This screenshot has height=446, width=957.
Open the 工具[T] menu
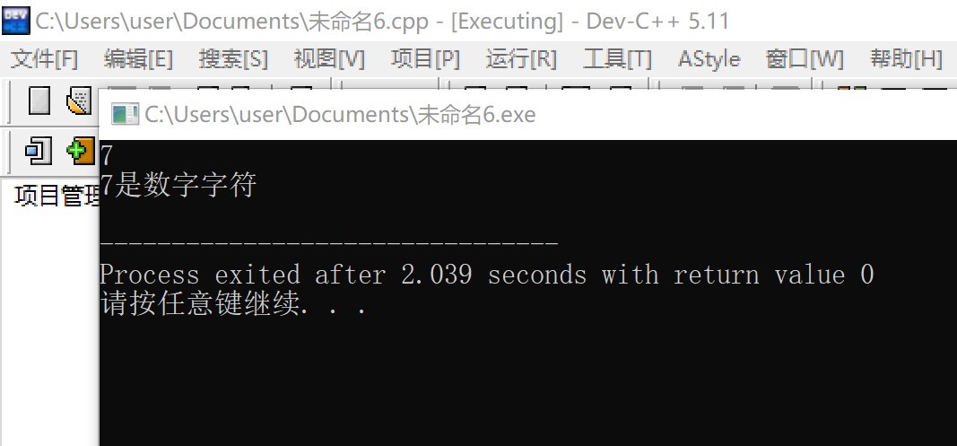(617, 59)
